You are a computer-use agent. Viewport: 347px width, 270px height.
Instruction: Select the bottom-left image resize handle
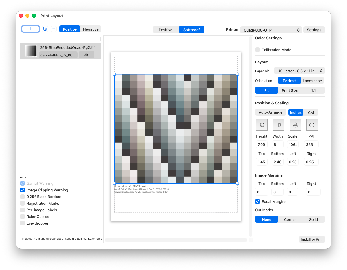click(114, 183)
